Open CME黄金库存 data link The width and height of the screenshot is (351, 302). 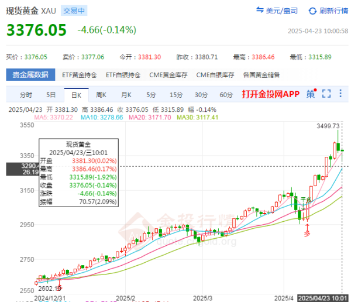tap(170, 75)
